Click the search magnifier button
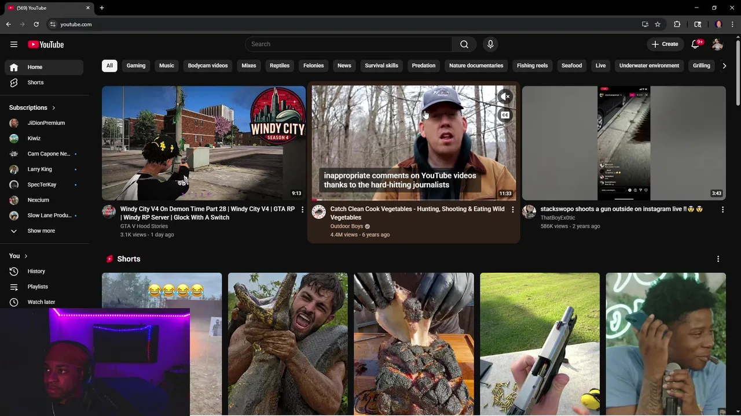Image resolution: width=741 pixels, height=416 pixels. click(464, 44)
